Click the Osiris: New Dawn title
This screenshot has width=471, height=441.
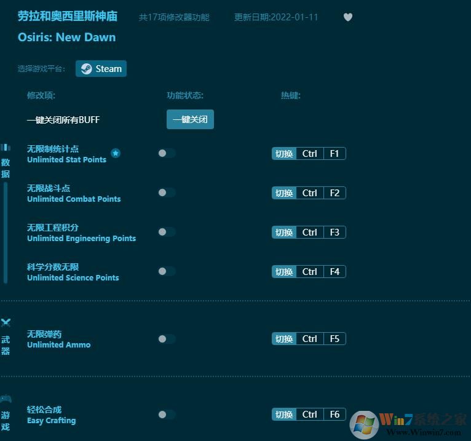tap(66, 38)
